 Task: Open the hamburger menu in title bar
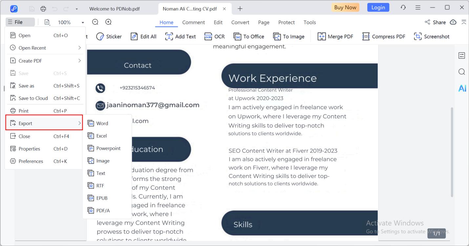click(x=418, y=7)
